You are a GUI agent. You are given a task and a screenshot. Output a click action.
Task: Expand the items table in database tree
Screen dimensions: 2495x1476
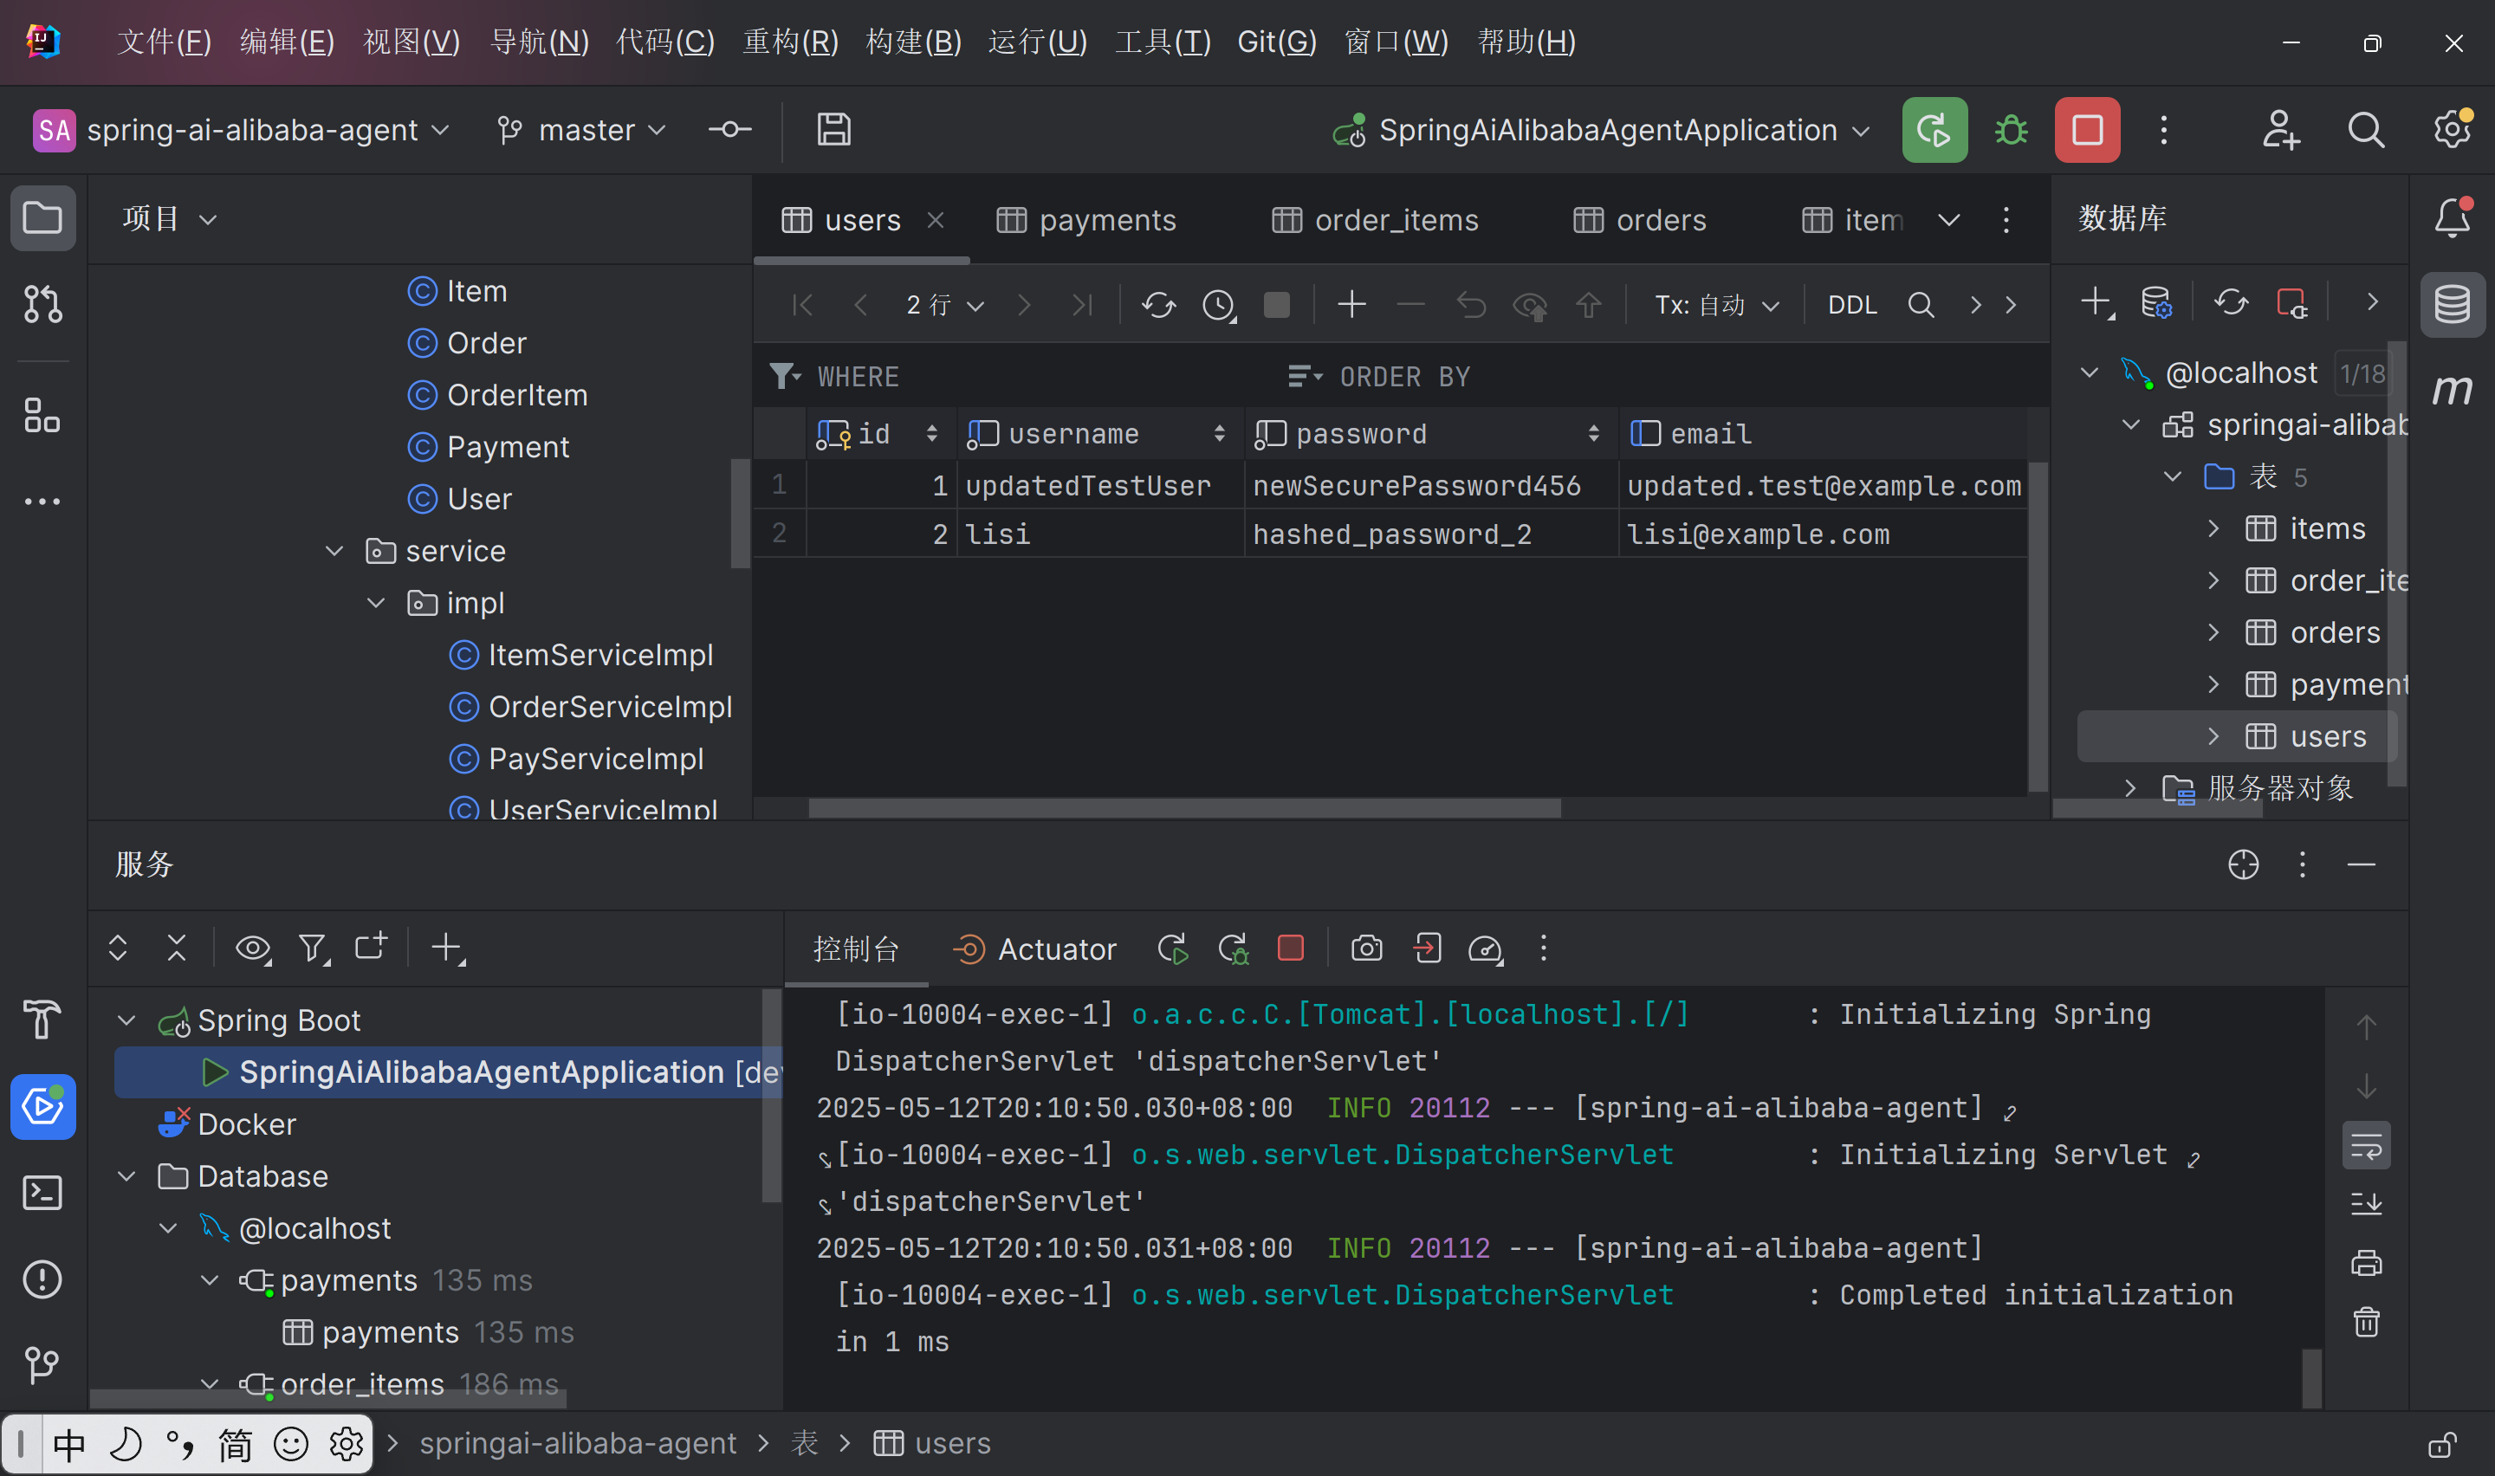[x=2213, y=528]
